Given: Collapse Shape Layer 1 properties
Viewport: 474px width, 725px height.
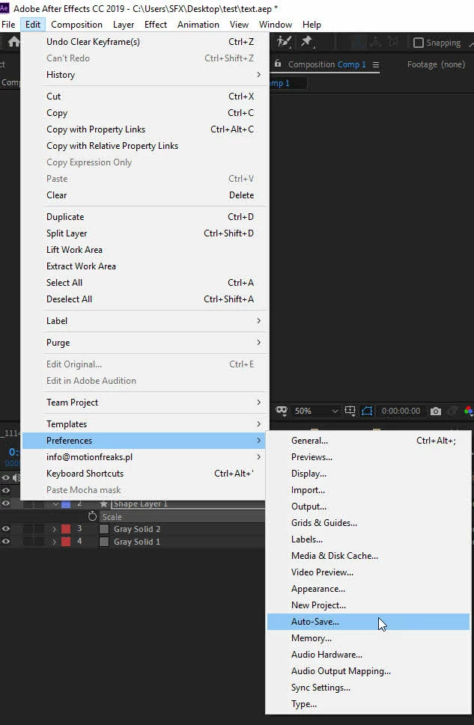Looking at the screenshot, I should coord(55,504).
